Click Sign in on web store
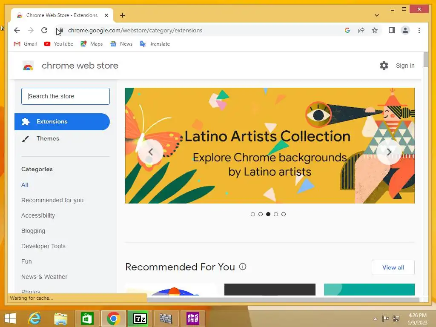The width and height of the screenshot is (436, 327). point(405,66)
